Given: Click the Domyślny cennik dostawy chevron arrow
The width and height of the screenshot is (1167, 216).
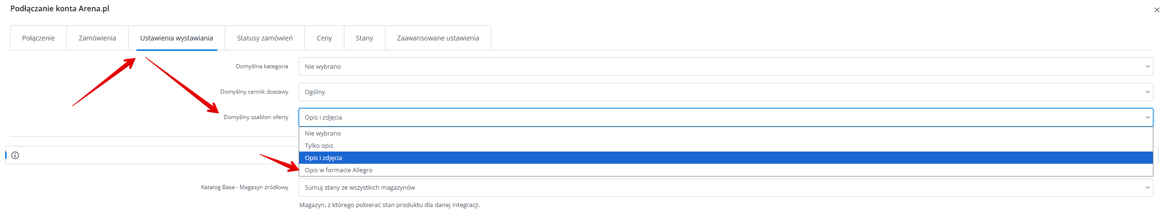Looking at the screenshot, I should click(x=1147, y=92).
